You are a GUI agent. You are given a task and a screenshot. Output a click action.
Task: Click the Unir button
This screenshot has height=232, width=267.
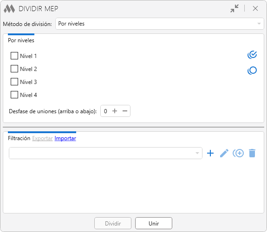tap(154, 223)
